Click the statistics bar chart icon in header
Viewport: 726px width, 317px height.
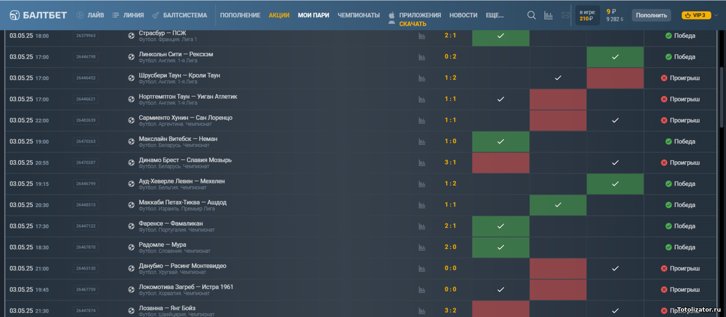548,15
